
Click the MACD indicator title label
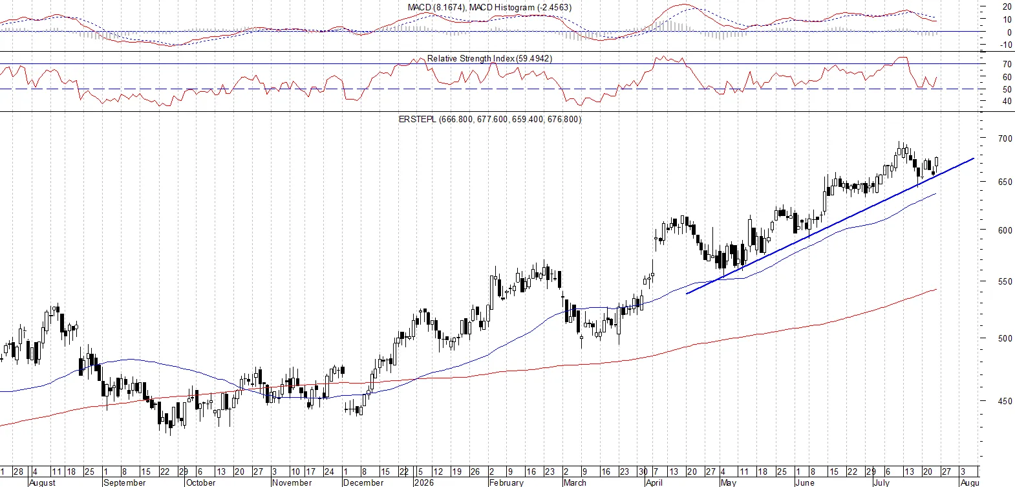click(489, 7)
